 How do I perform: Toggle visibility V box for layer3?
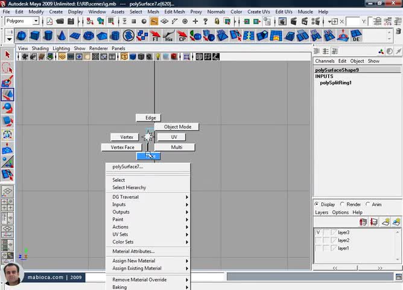point(318,233)
